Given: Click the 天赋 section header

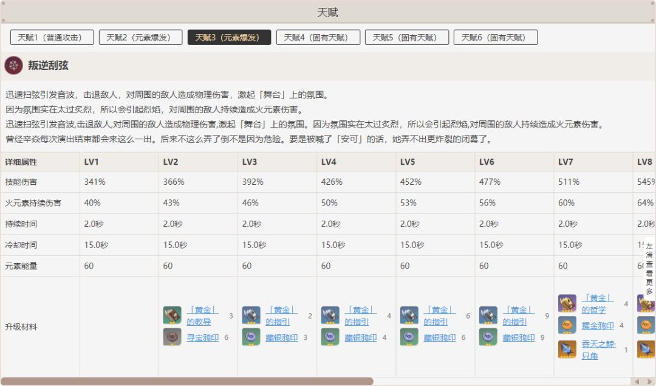Looking at the screenshot, I should tap(327, 12).
